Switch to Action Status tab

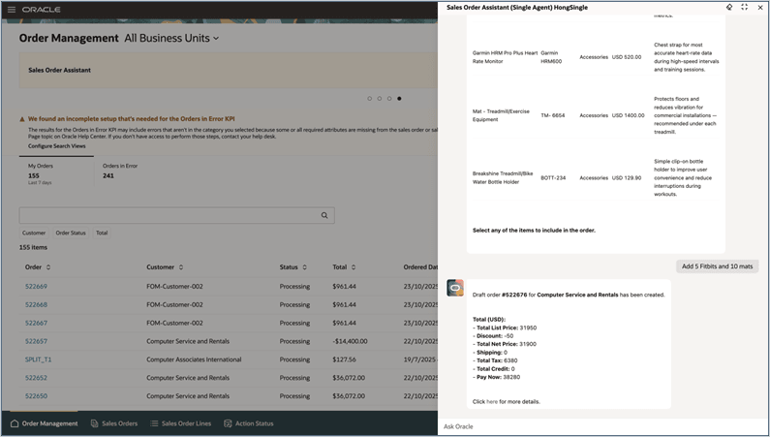(x=249, y=423)
